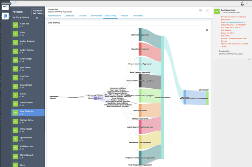Click the patient book icon in left rail
Screen dimensions: 252x167
point(5,16)
